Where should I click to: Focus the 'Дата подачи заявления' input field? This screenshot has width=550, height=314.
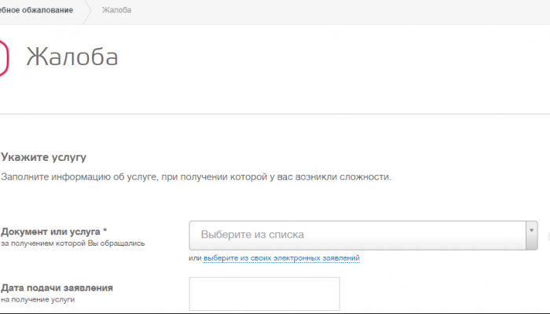pos(264,293)
